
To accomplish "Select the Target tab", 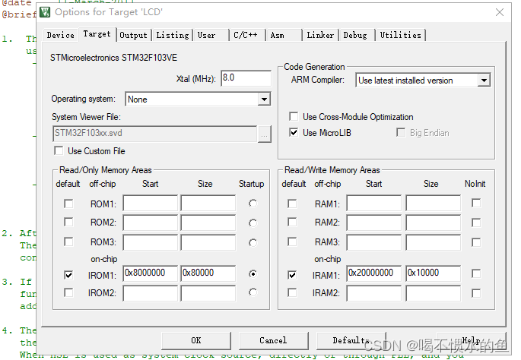I will 97,34.
